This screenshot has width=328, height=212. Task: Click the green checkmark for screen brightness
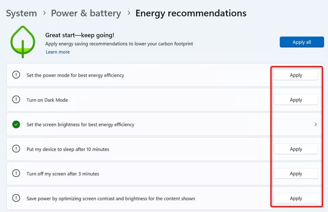tap(16, 124)
